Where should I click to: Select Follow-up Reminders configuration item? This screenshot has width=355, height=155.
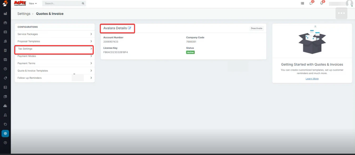tap(55, 78)
